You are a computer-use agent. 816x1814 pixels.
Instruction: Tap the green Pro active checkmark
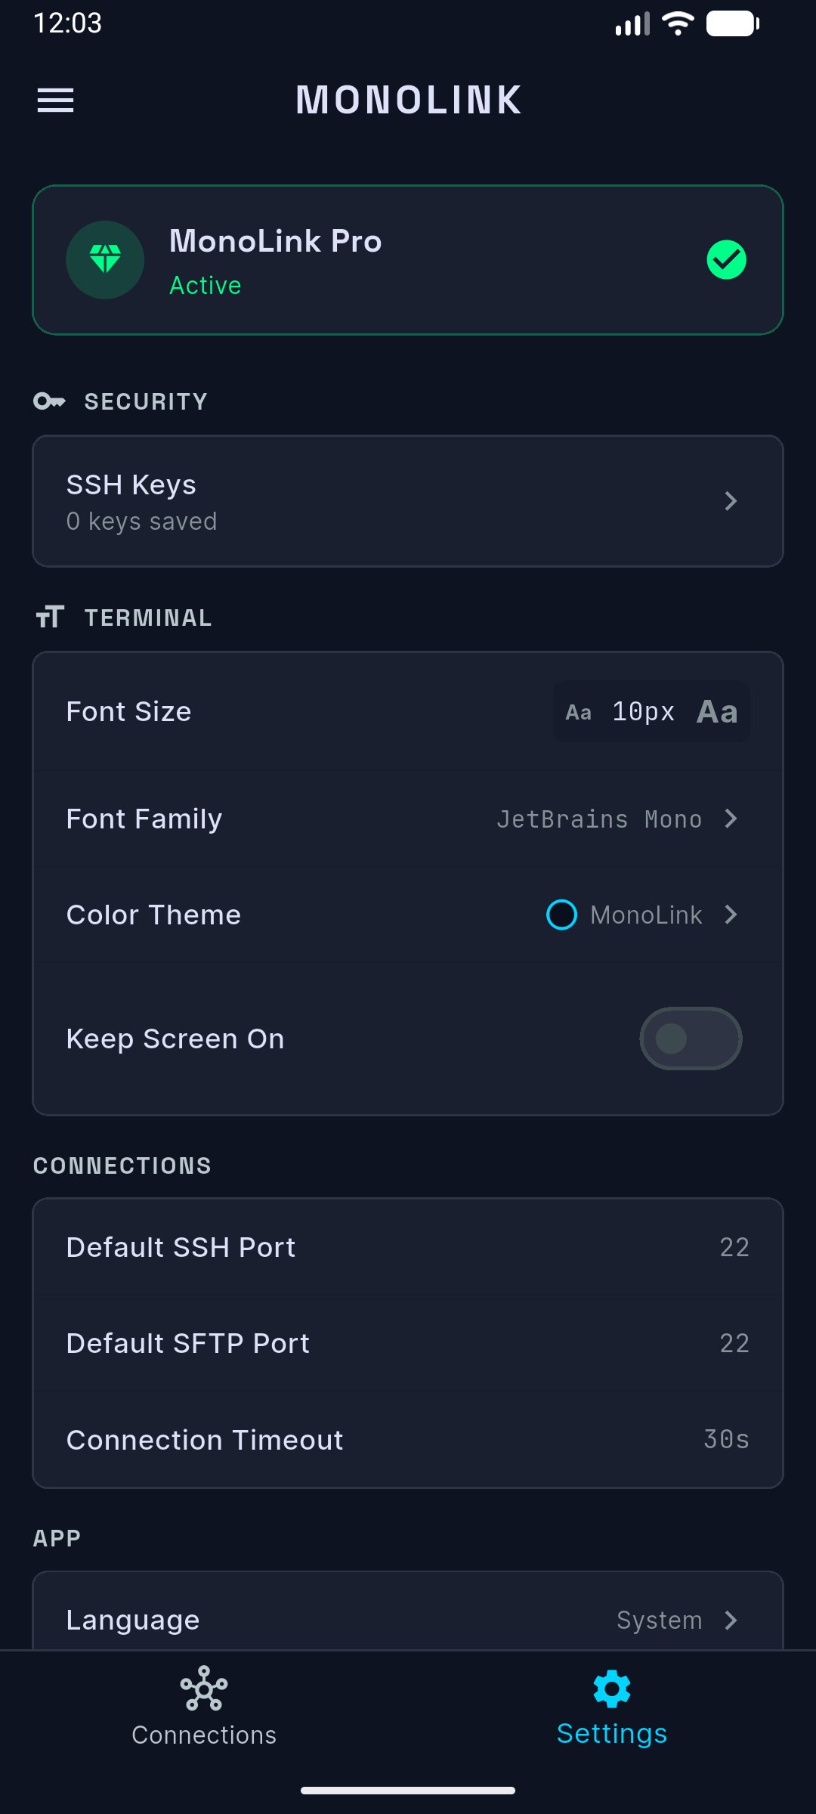[726, 259]
